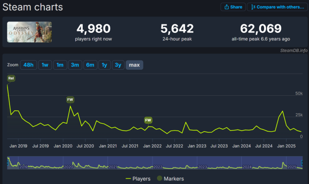The height and width of the screenshot is (184, 309).
Task: Toggle the Players series in legend
Action: pos(138,179)
